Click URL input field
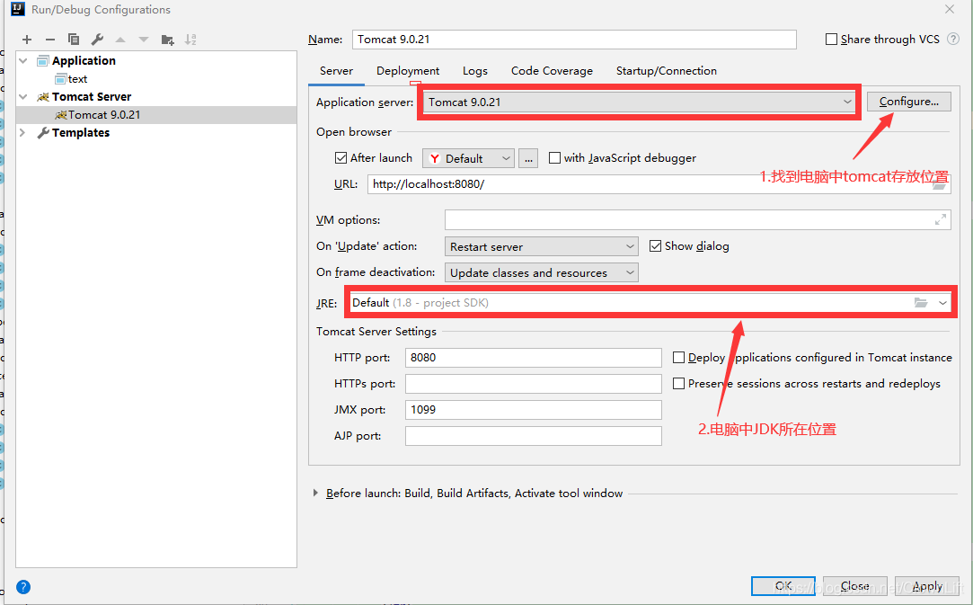This screenshot has height=605, width=973. (x=659, y=184)
